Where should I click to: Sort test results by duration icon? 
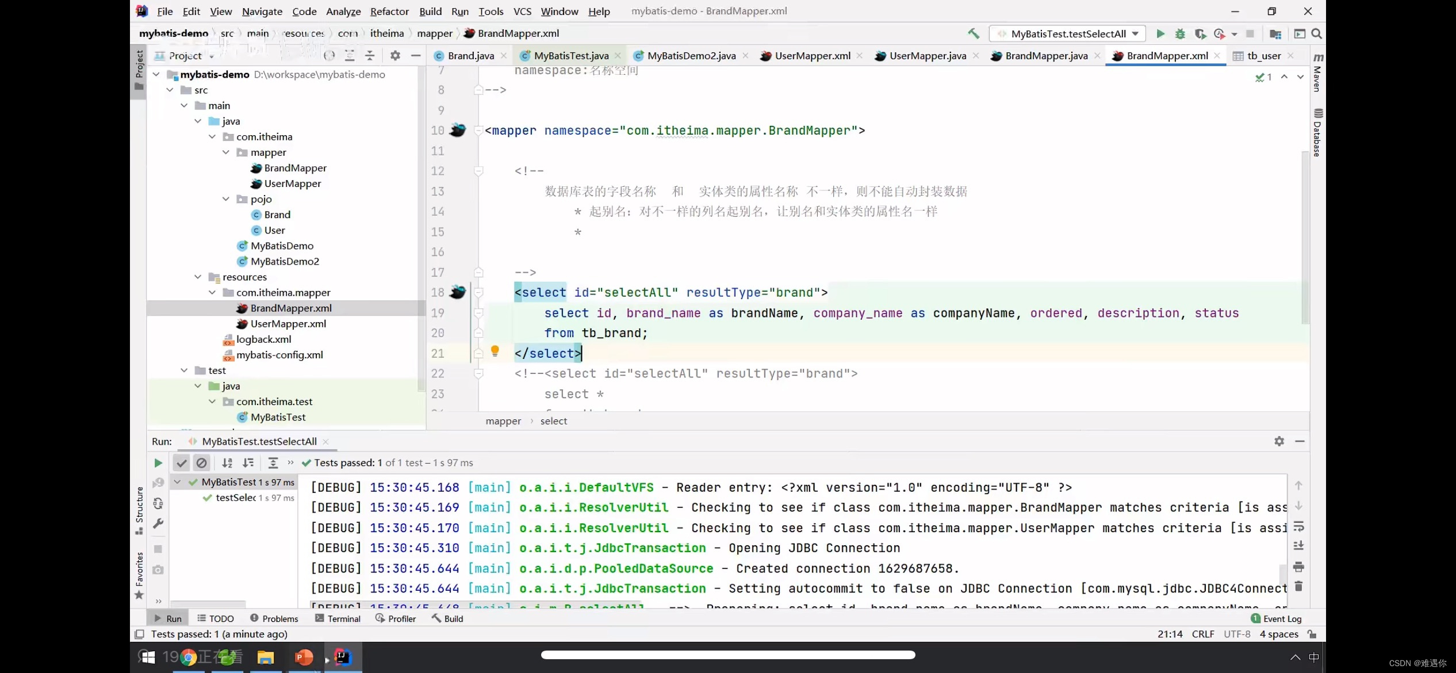pyautogui.click(x=248, y=462)
